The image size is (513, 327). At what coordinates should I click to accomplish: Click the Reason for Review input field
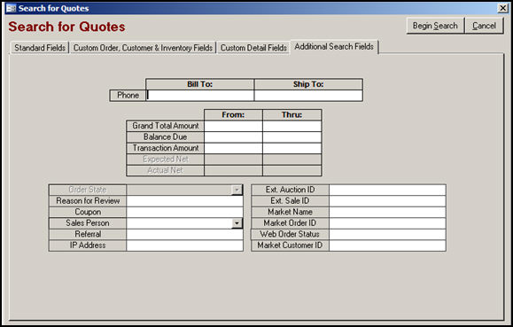(x=185, y=201)
